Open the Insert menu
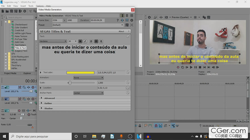The image size is (250, 140). point(23,6)
